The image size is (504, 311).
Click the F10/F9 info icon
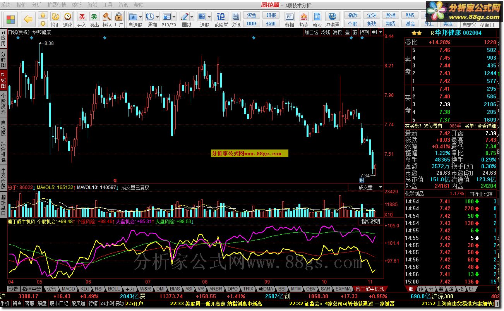point(167,17)
